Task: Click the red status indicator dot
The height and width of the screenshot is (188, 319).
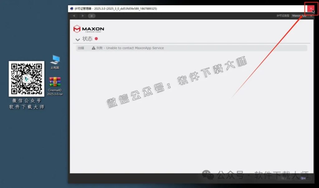Action: 96,39
